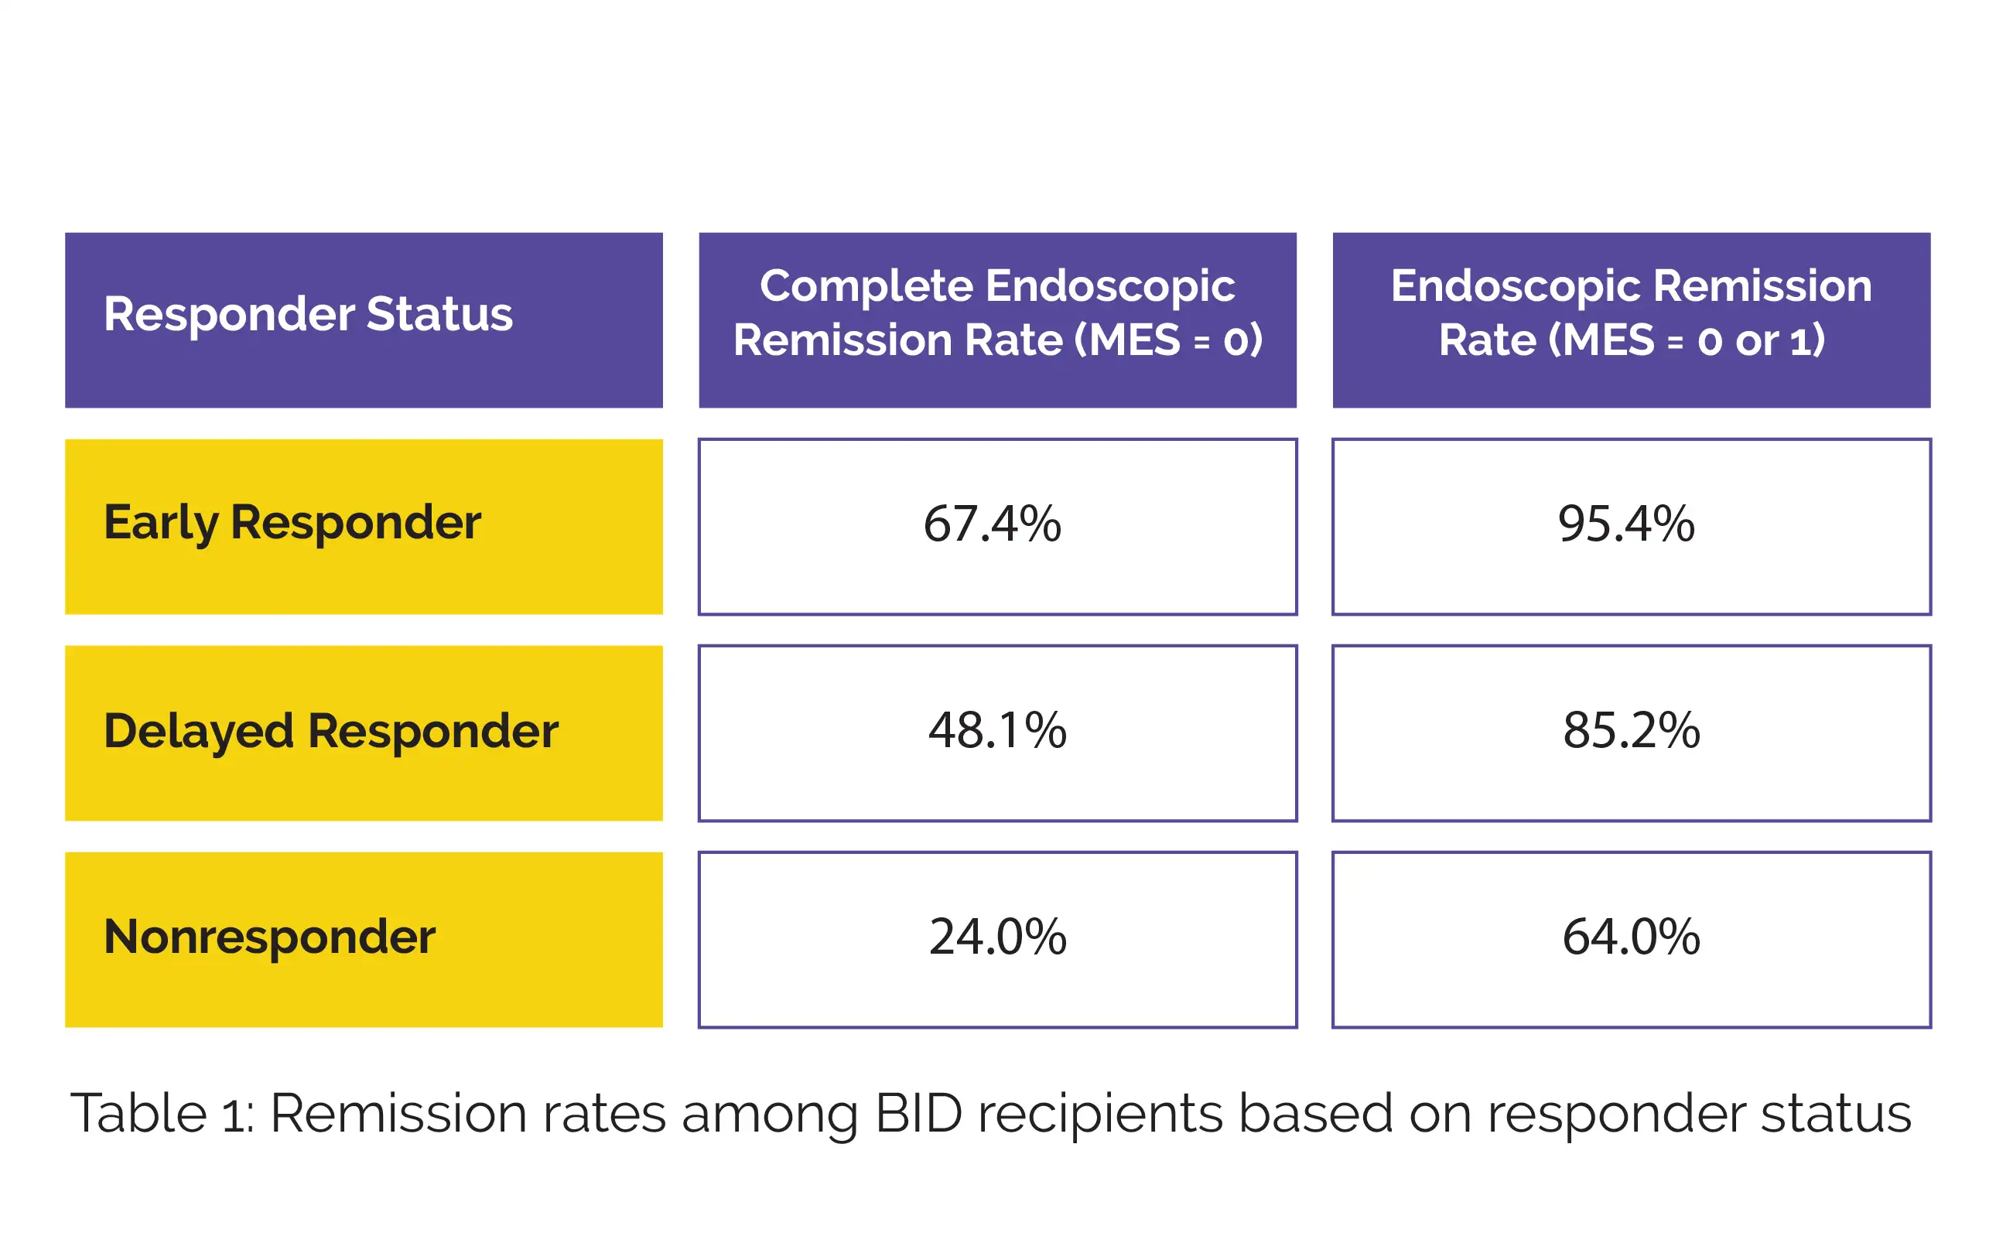Click the 67.4% cell
Viewport: 1996px width, 1260px height.
992,524
